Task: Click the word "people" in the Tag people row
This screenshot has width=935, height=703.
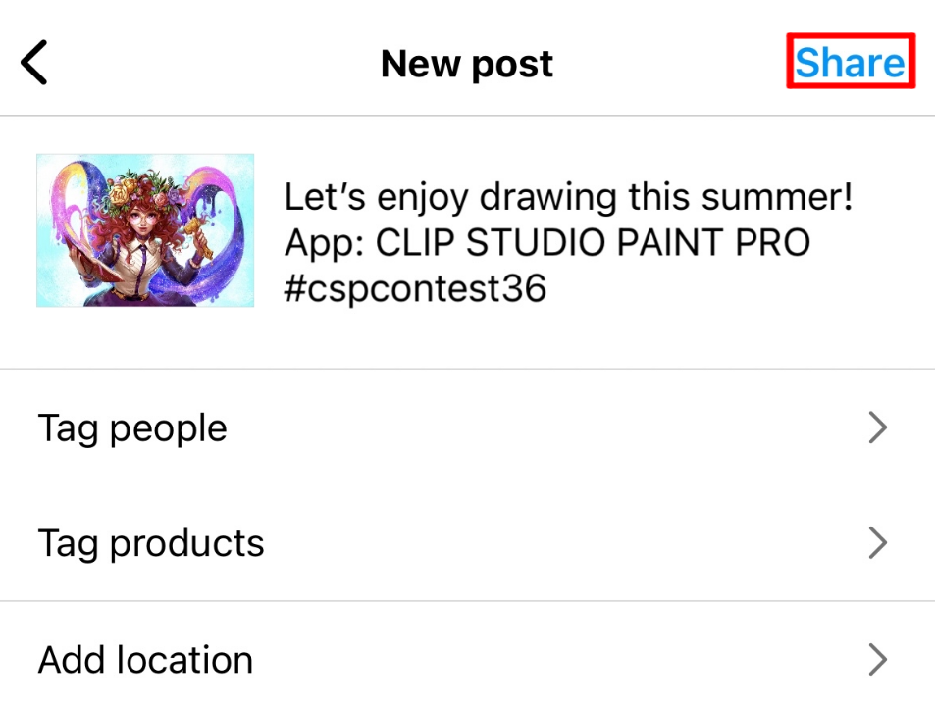Action: (168, 428)
